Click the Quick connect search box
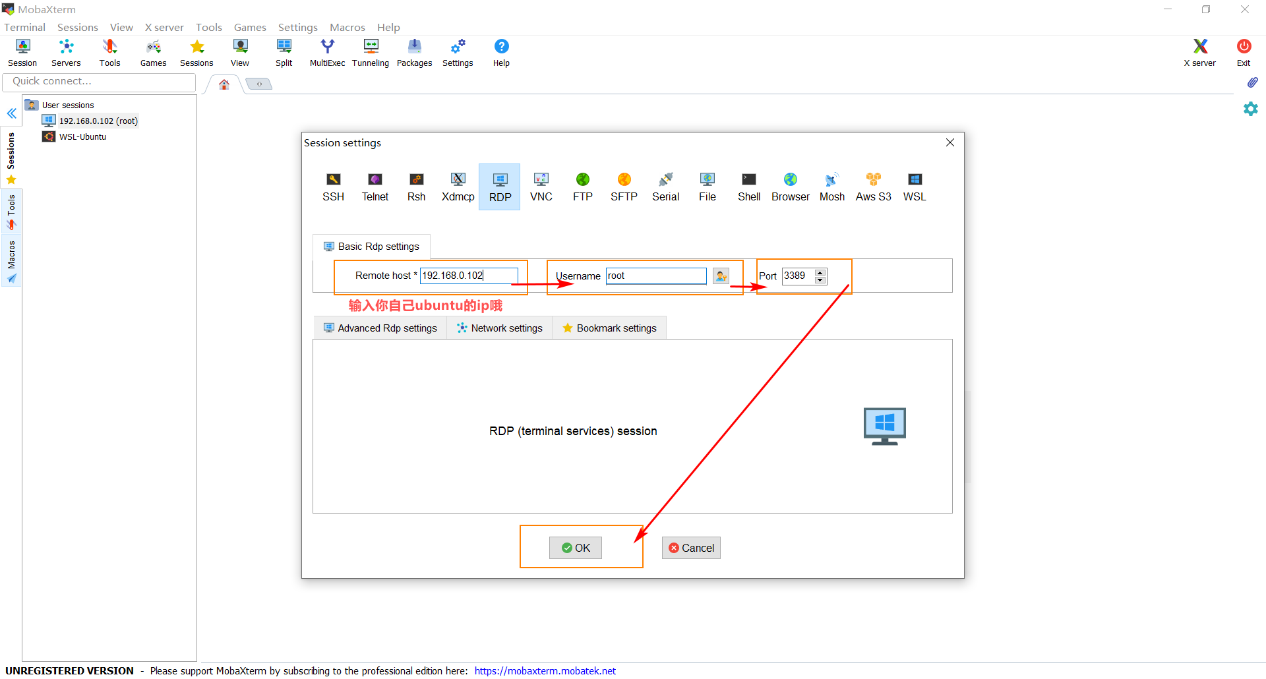 [99, 81]
